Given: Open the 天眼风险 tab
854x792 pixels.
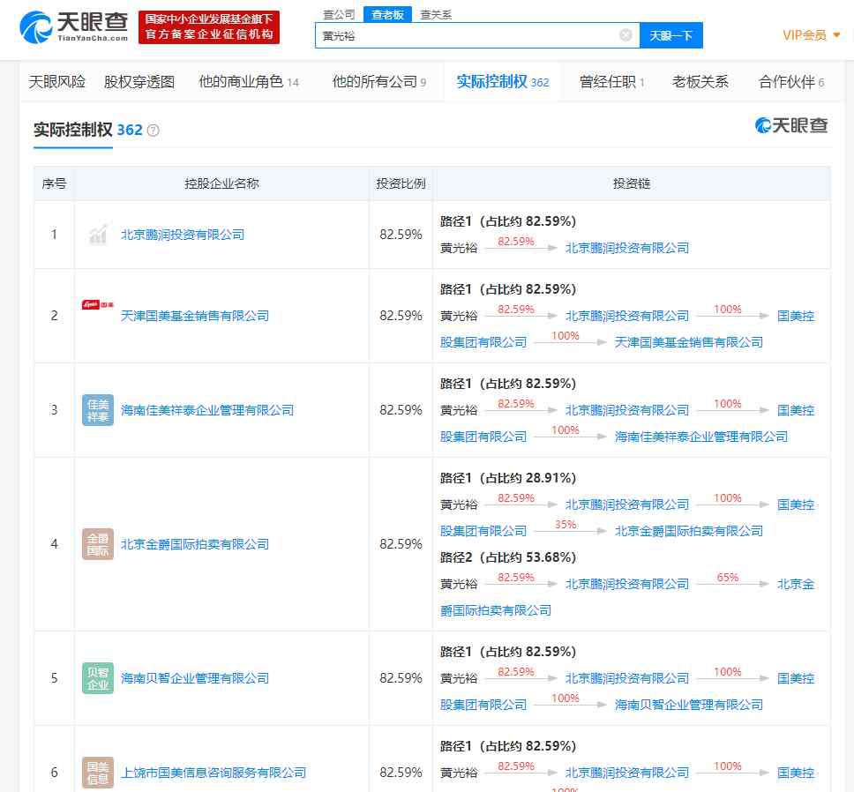Looking at the screenshot, I should tap(56, 82).
